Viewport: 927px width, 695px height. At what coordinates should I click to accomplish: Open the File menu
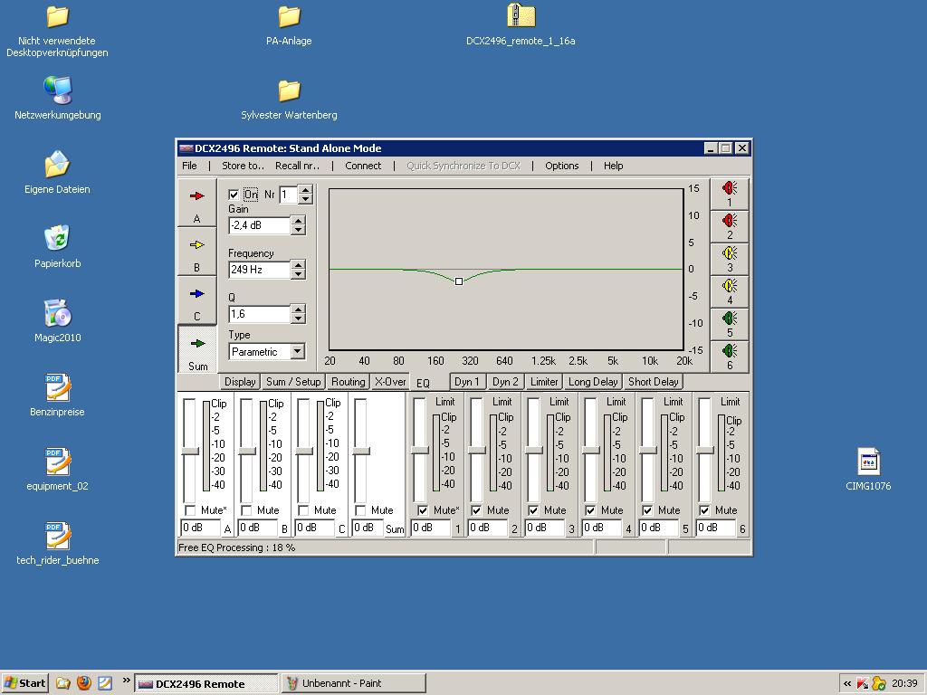pos(189,166)
